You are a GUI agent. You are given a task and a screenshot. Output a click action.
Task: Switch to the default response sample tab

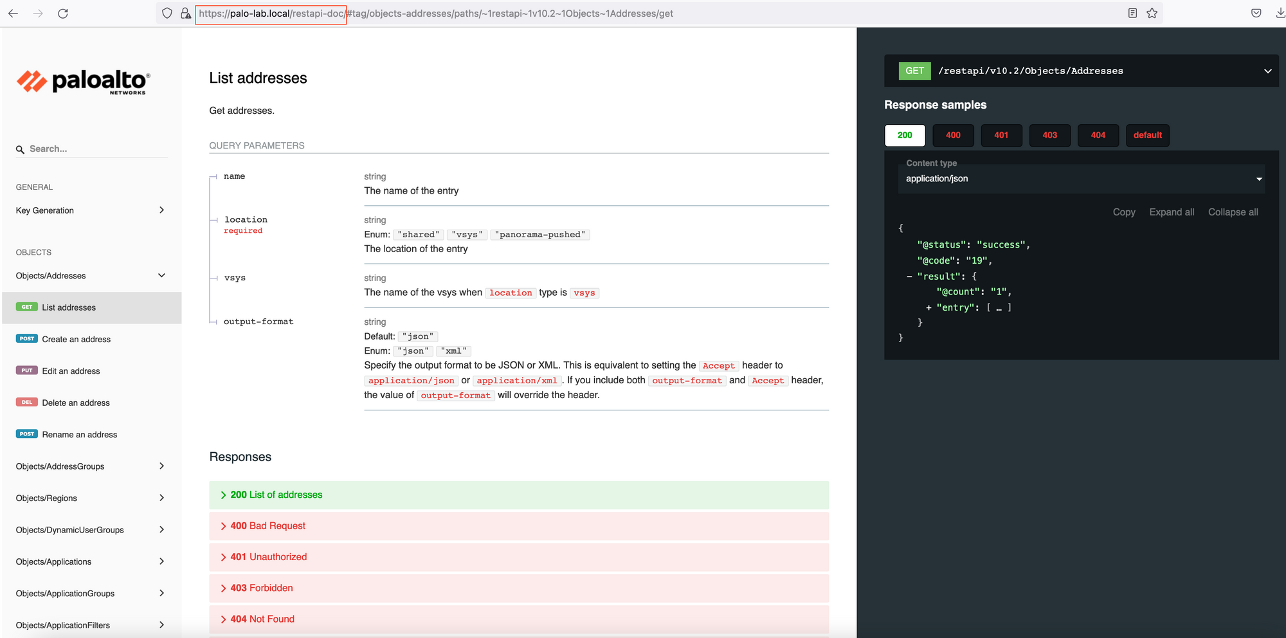click(1147, 135)
